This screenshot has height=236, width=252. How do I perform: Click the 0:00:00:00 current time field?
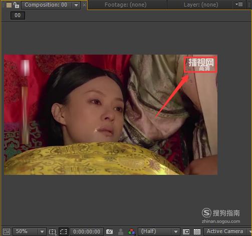87,231
